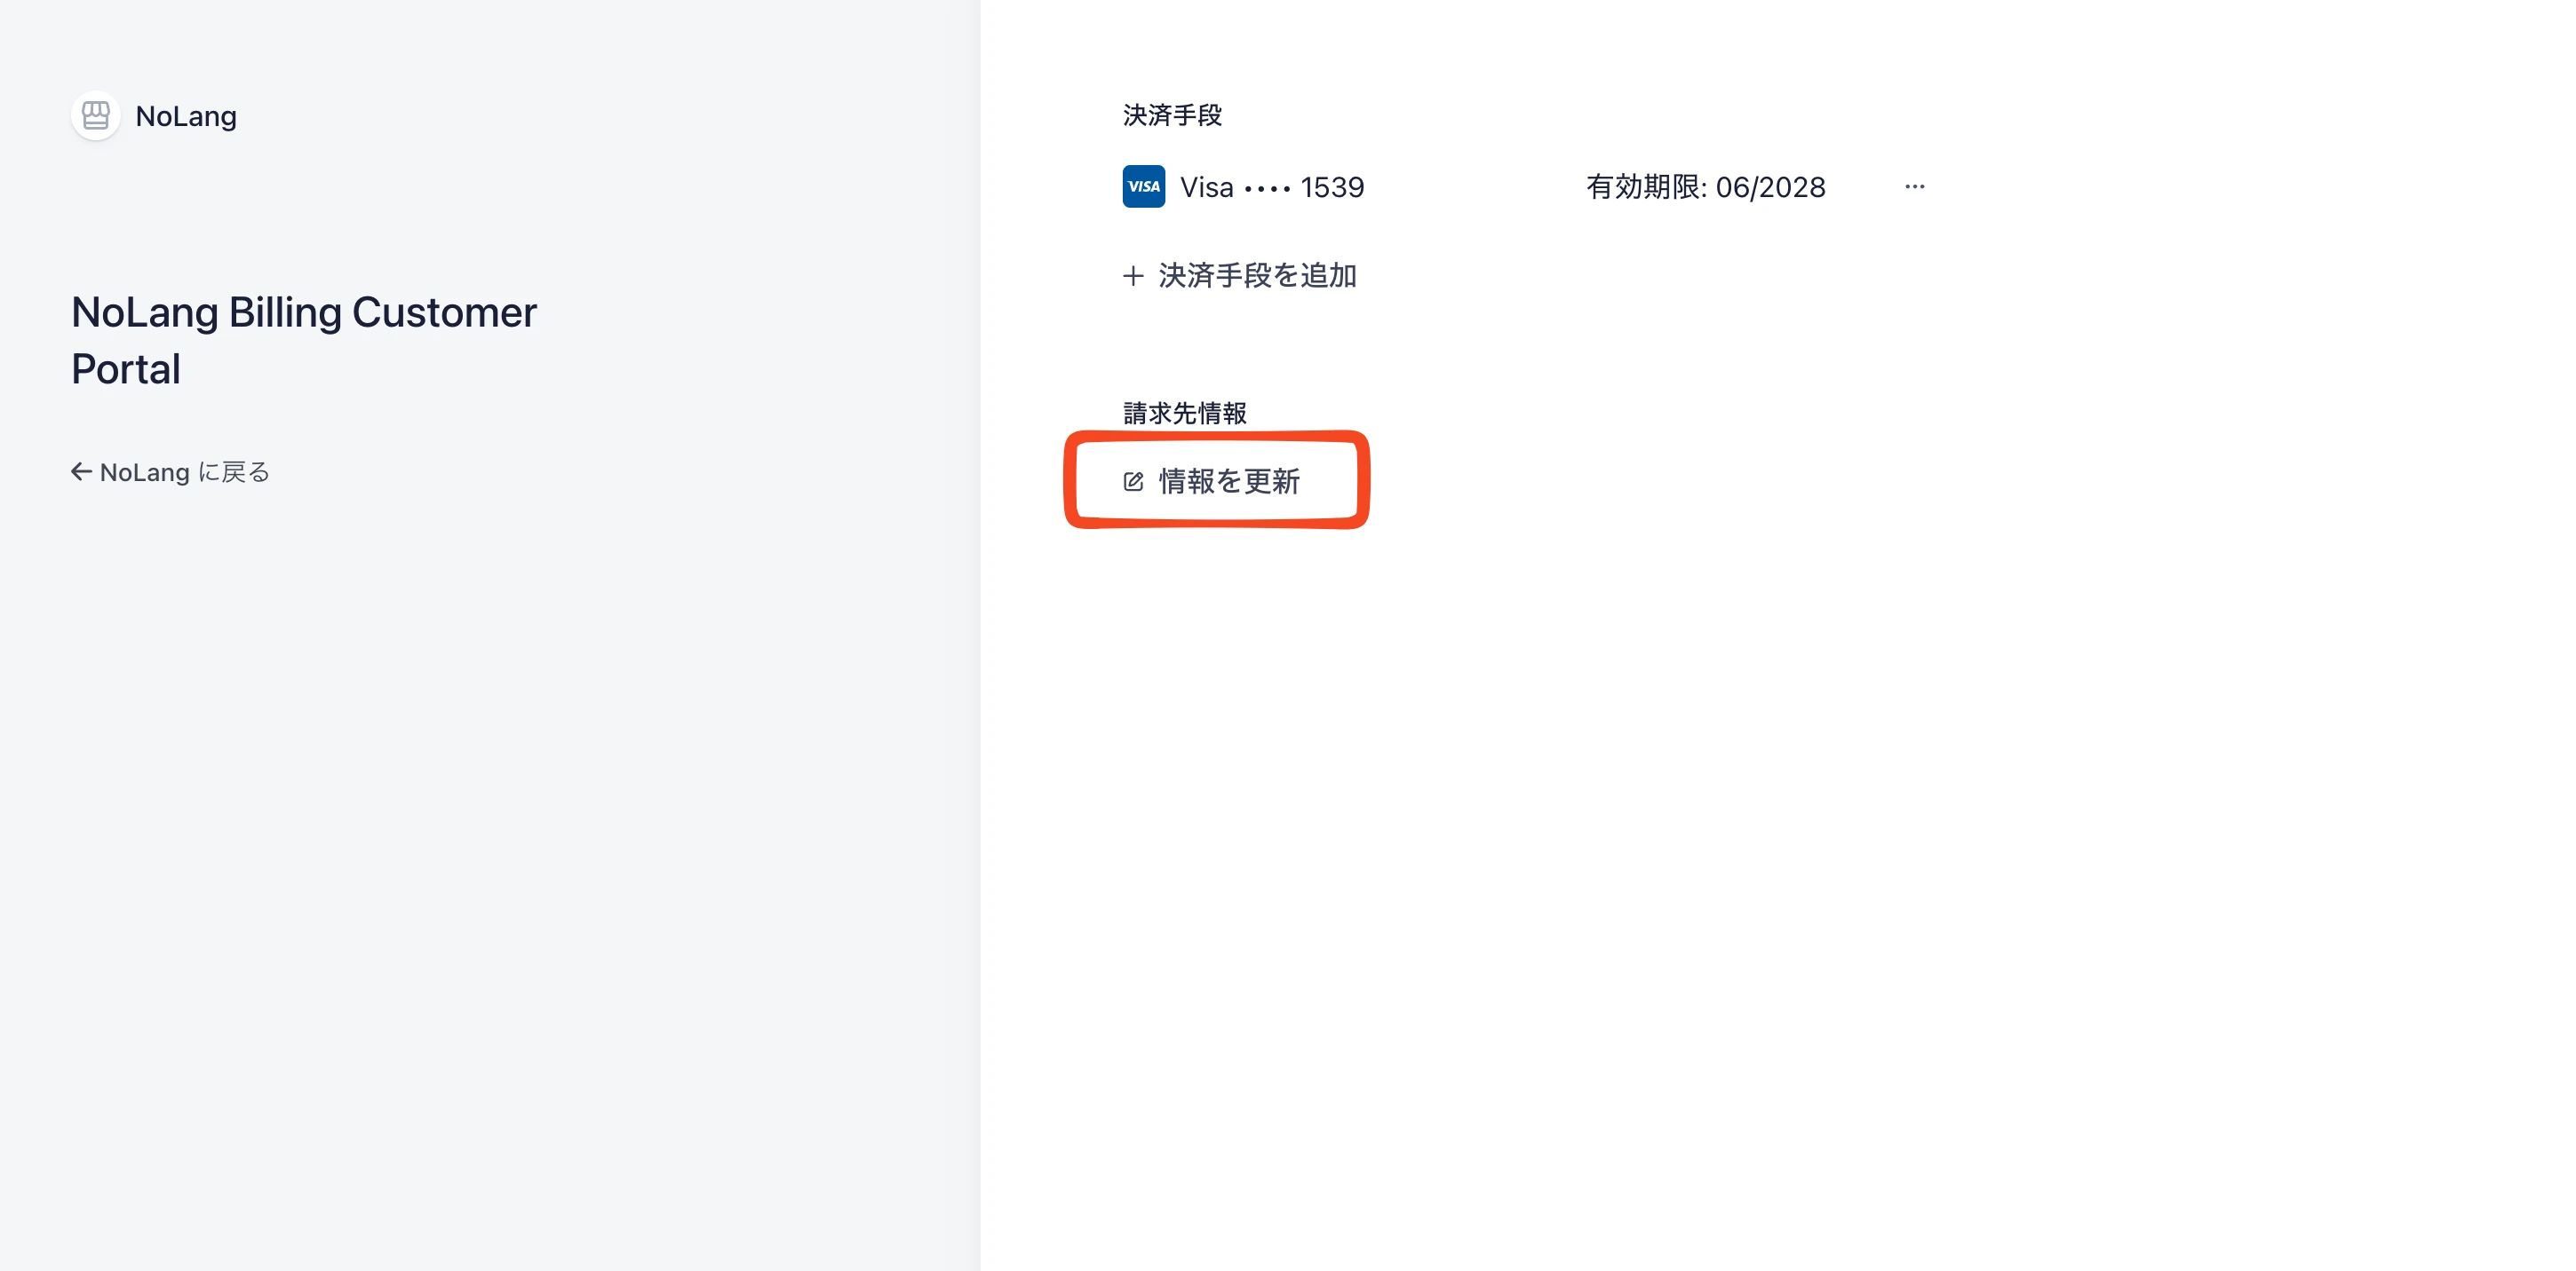Click the 決済手段を追加 link
The height and width of the screenshot is (1271, 2576).
[x=1239, y=276]
